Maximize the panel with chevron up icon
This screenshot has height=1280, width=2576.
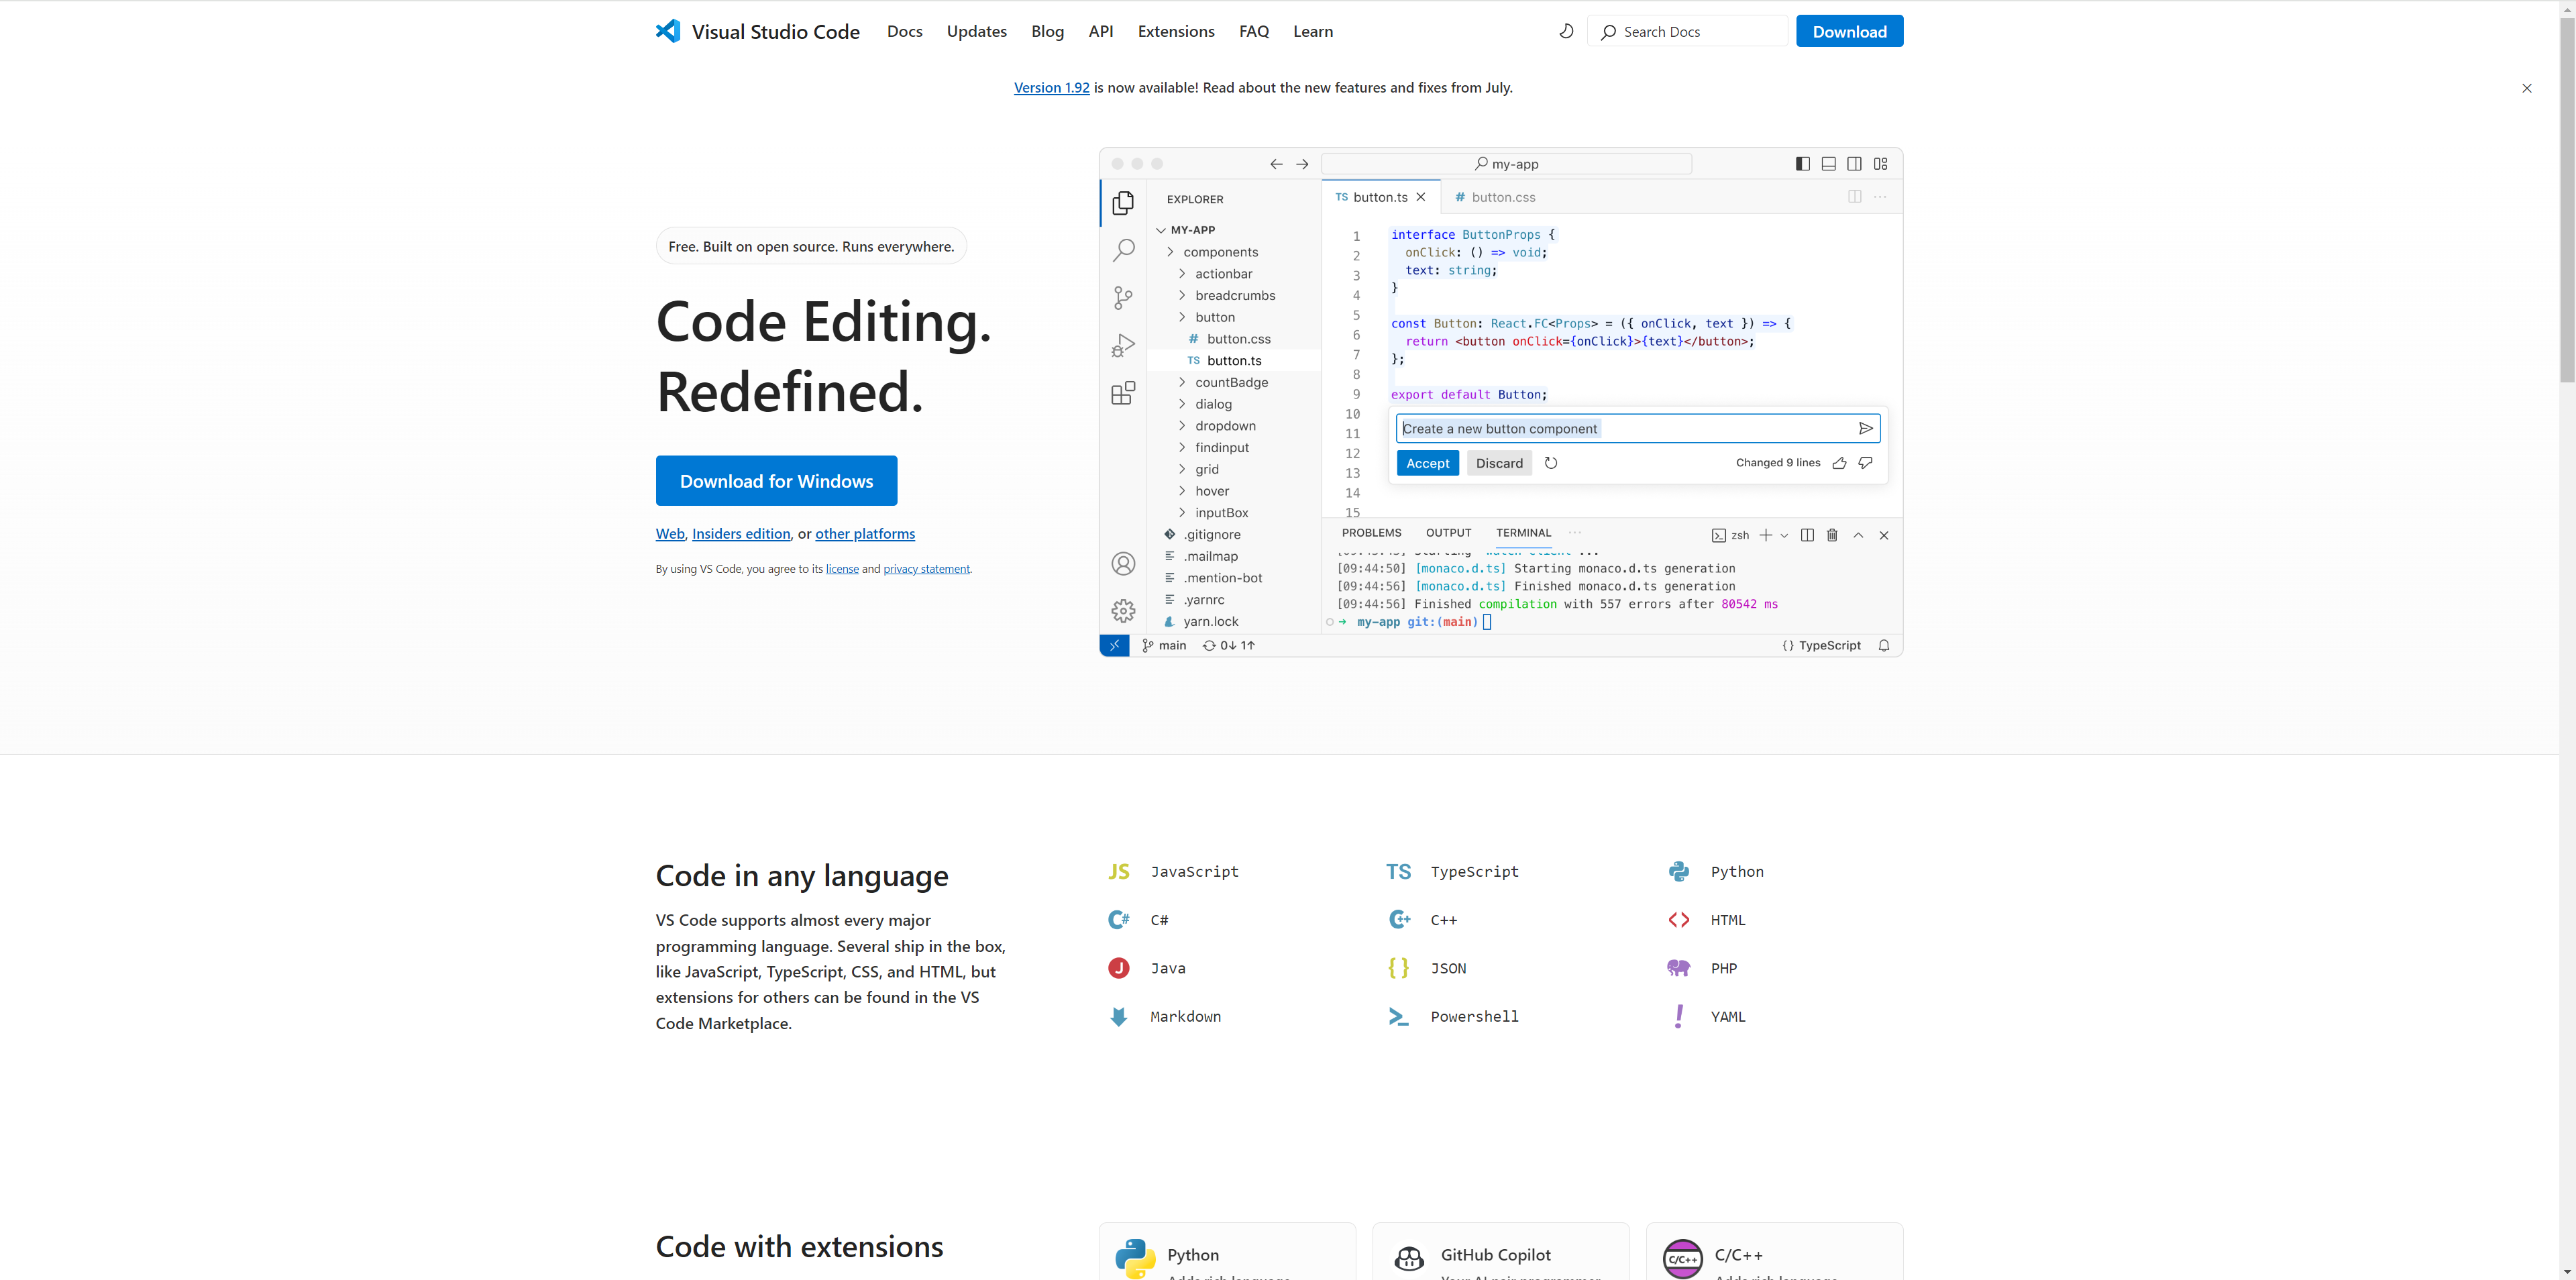pos(1858,535)
